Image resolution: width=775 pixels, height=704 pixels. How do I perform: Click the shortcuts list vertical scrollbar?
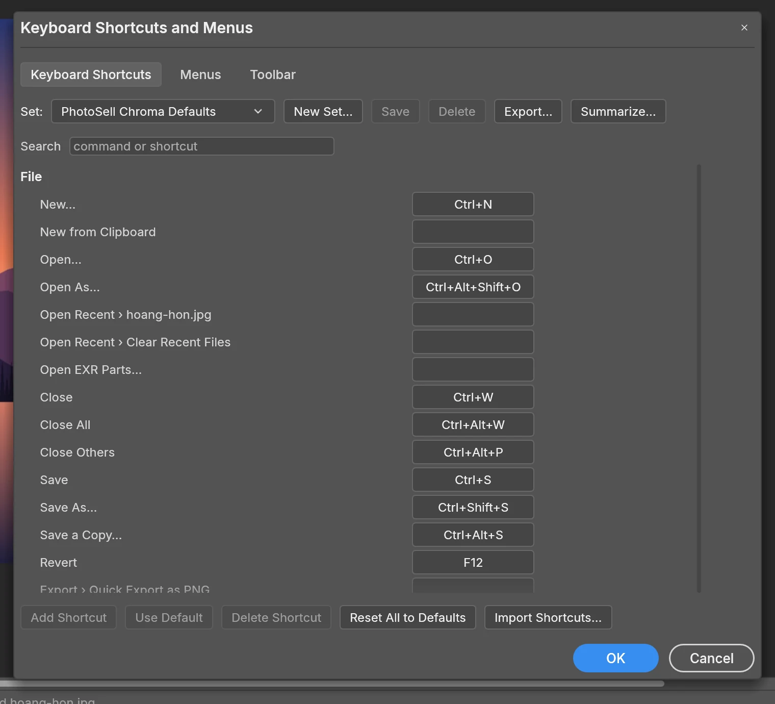(x=699, y=378)
